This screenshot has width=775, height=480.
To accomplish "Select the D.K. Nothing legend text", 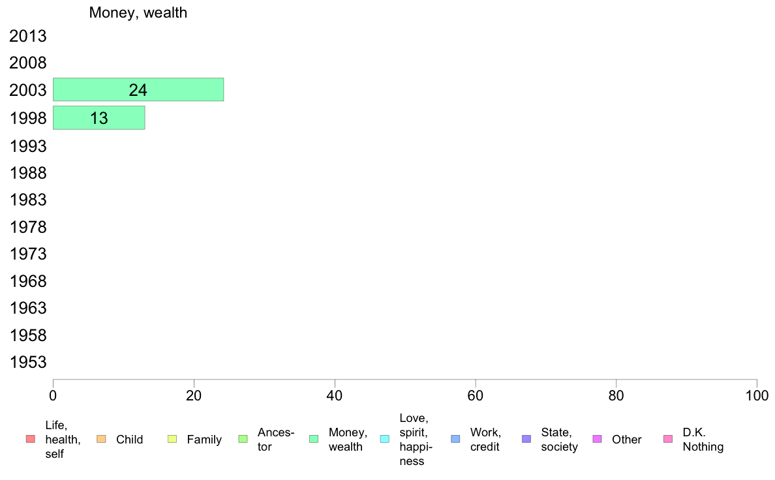I will tap(703, 440).
